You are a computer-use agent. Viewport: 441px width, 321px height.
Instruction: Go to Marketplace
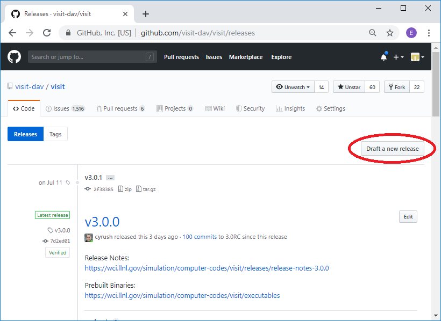pos(246,57)
